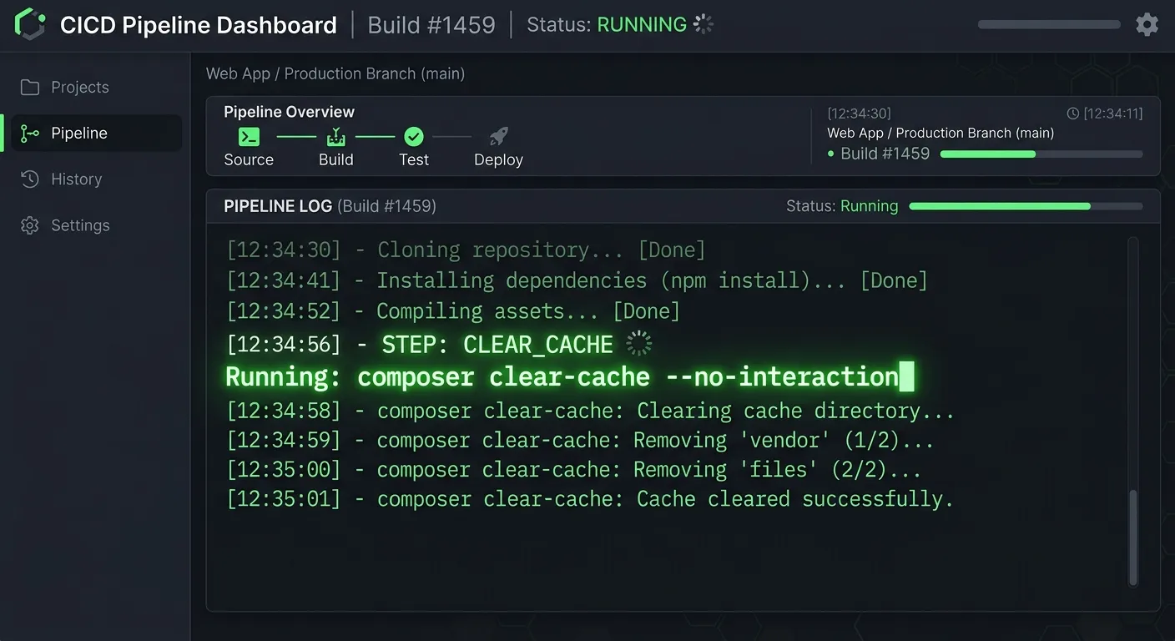The width and height of the screenshot is (1175, 641).
Task: Click the pipeline log scrollbar thumb
Action: pyautogui.click(x=1133, y=538)
